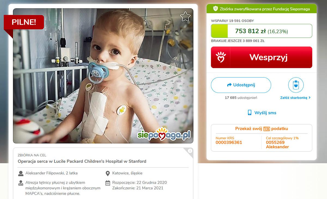327x199 pixels.
Task: Click the hand-heart icon on Wesprzyj
Action: tap(221, 57)
